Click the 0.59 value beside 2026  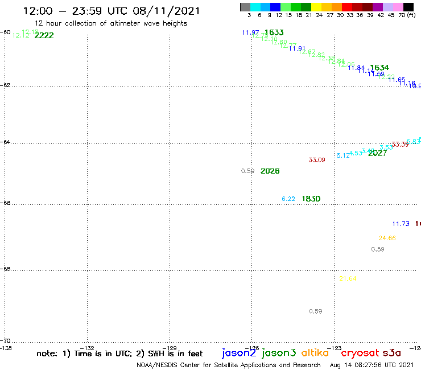pyautogui.click(x=247, y=171)
